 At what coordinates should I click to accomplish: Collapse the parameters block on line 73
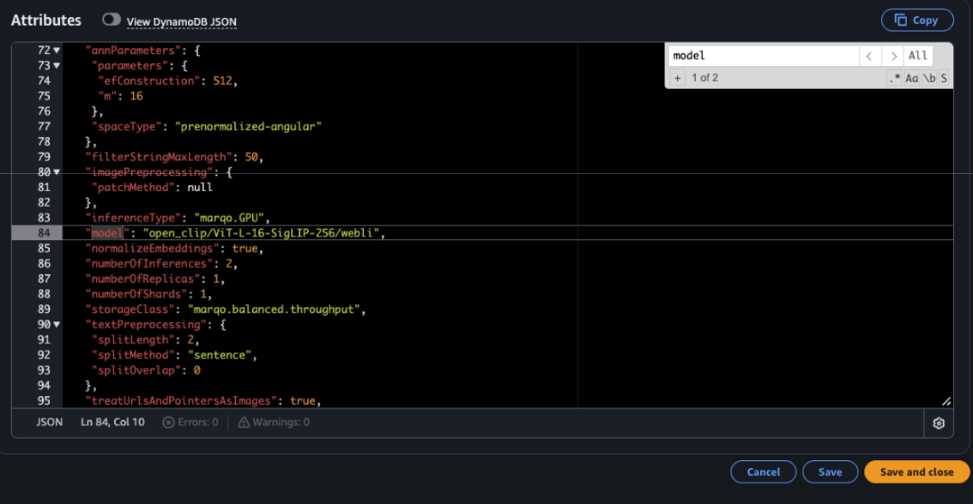pos(57,66)
